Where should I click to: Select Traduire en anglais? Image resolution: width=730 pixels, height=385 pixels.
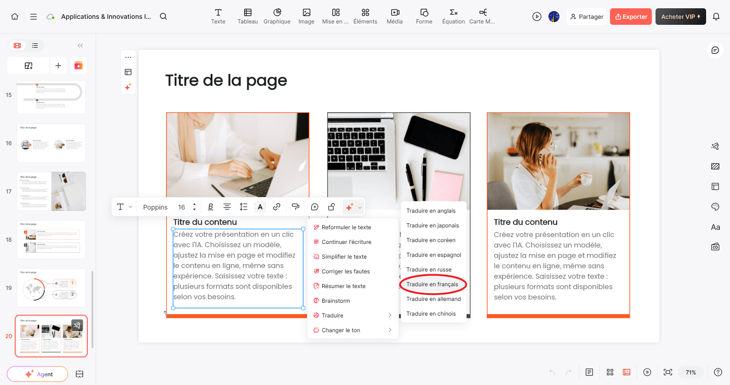click(x=433, y=211)
